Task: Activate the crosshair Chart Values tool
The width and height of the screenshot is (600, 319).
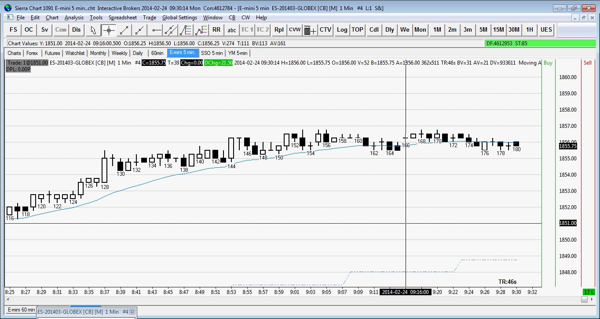Action: pos(109,30)
